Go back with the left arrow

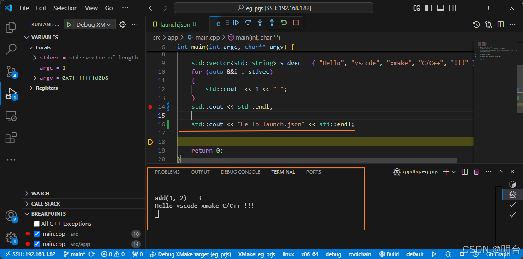tap(152, 8)
